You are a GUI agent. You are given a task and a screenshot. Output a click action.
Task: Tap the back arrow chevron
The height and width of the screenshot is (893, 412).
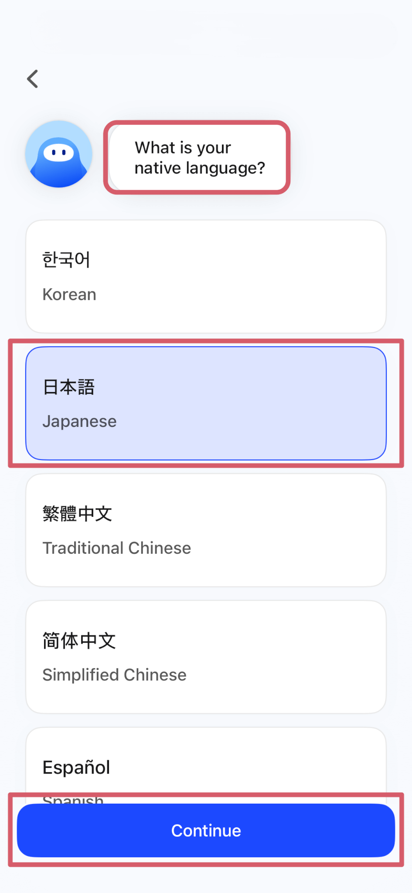tap(33, 79)
